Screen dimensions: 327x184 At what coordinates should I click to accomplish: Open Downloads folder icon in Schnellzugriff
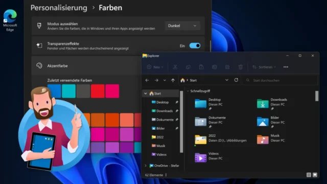click(x=263, y=104)
